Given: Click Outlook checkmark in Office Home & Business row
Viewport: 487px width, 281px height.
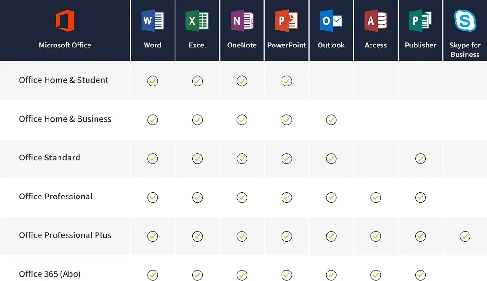Looking at the screenshot, I should pos(331,120).
